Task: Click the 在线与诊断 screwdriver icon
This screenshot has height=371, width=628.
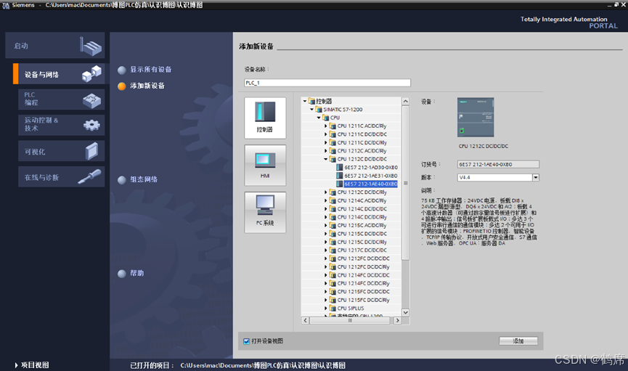Action: [x=89, y=176]
